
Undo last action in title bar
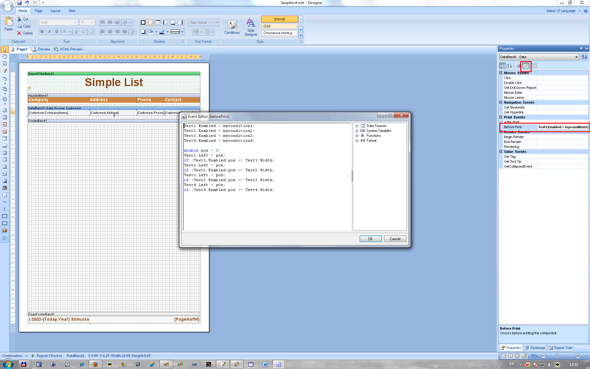click(27, 3)
